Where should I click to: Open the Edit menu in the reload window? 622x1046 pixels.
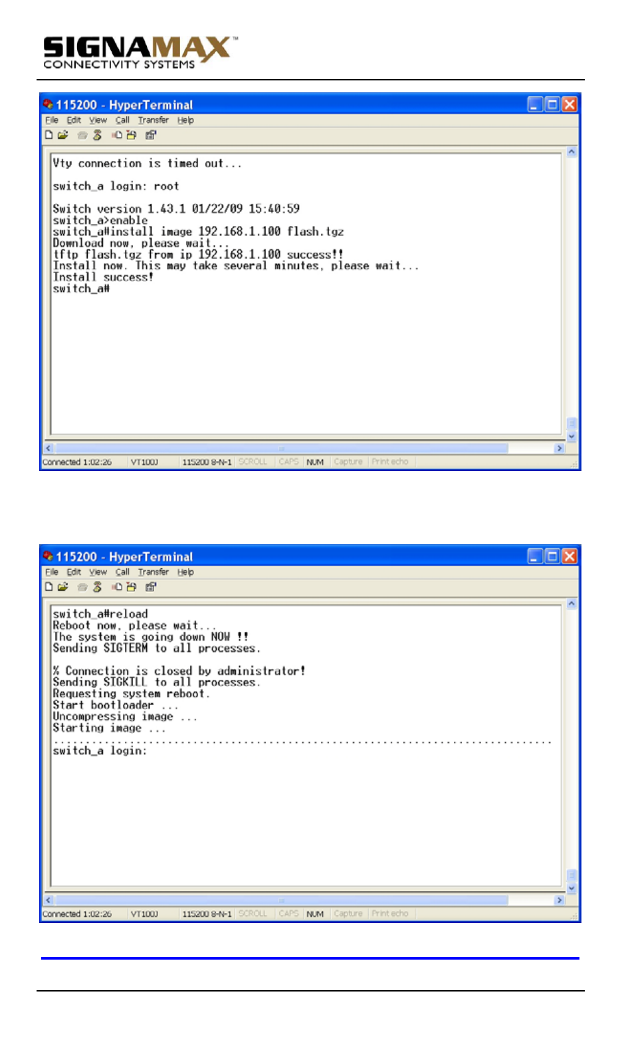point(74,572)
